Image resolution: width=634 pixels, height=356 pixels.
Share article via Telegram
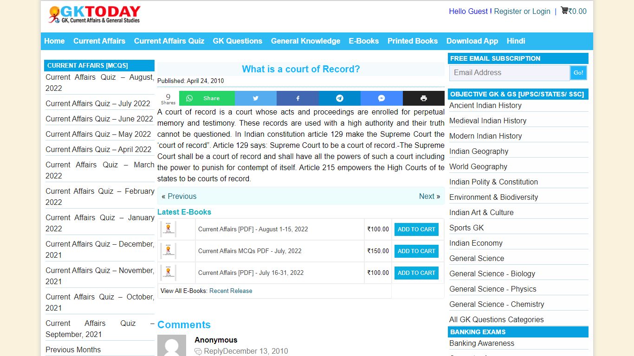click(x=340, y=98)
